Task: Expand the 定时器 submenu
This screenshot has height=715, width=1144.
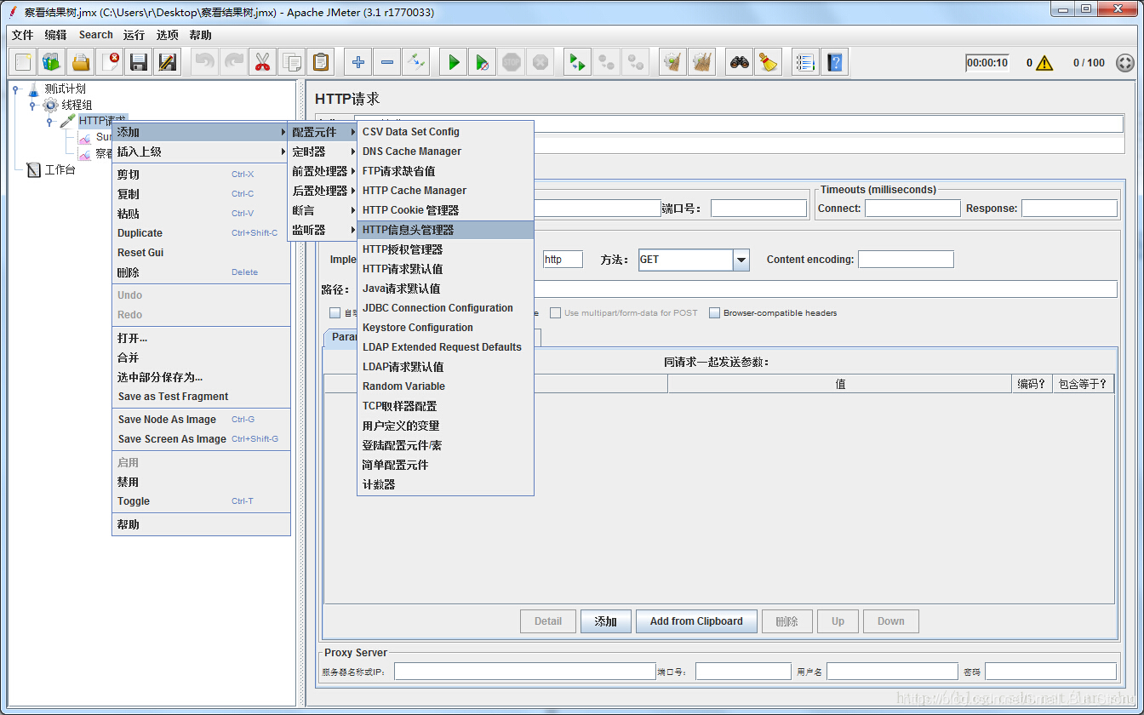Action: point(322,152)
